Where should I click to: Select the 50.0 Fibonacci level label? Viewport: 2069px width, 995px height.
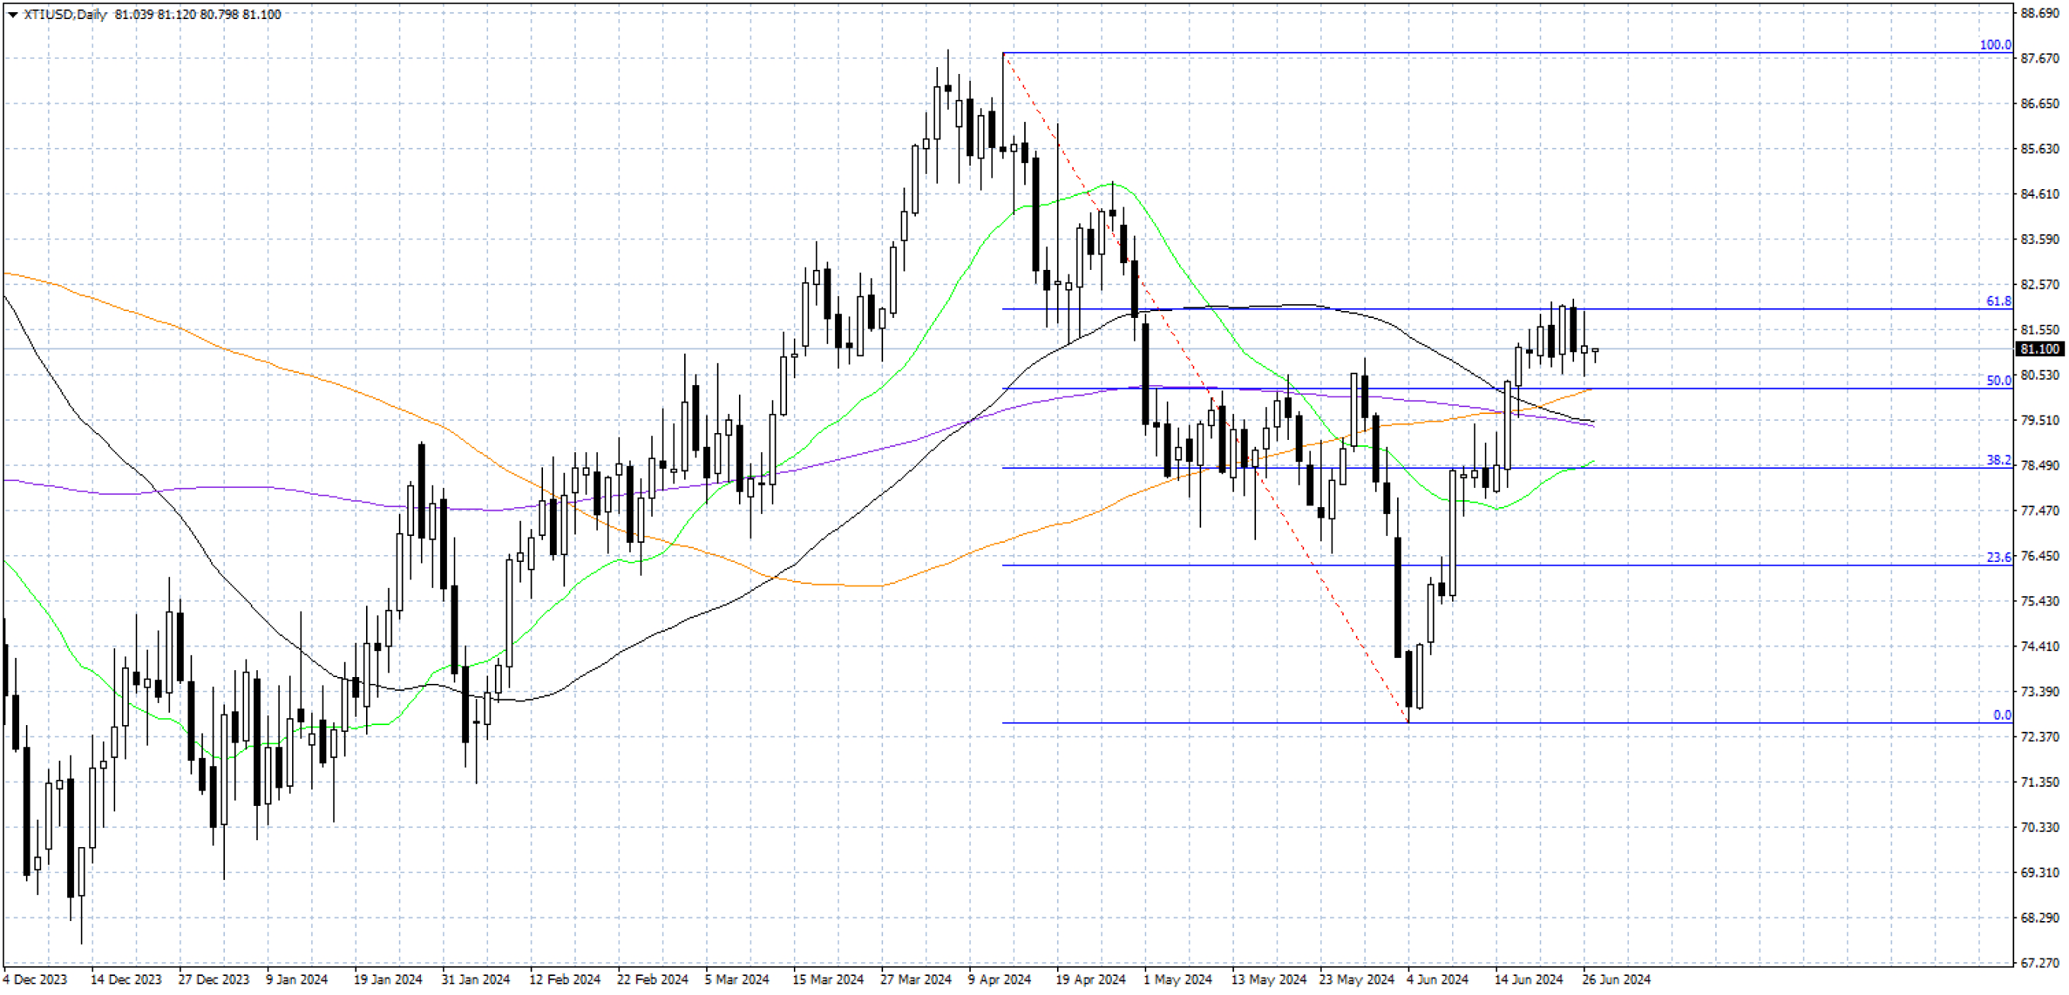coord(1998,380)
